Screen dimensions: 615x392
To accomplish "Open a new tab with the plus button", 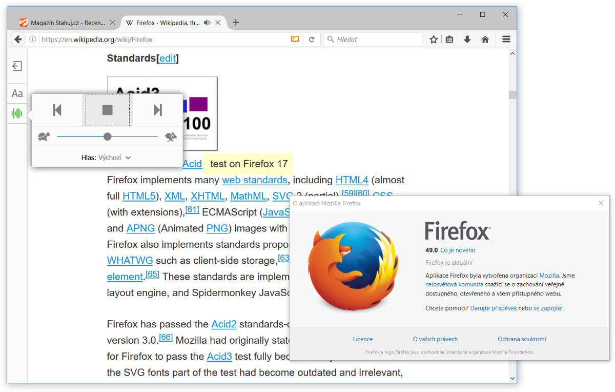I will pyautogui.click(x=236, y=23).
